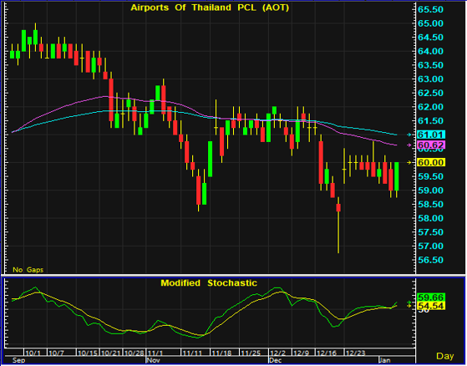The image size is (467, 366).
Task: Click the 56.50 price level on the scale
Action: click(x=430, y=260)
